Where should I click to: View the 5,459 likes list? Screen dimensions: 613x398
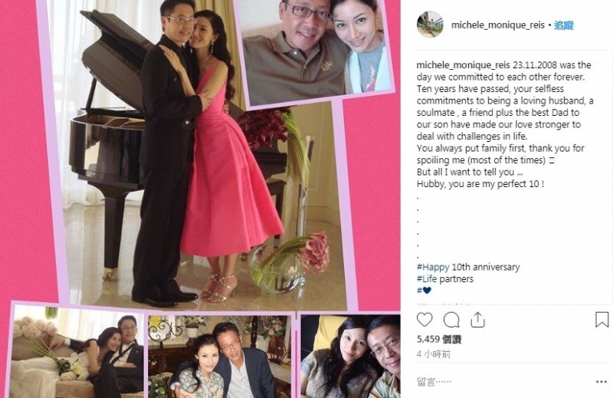click(439, 339)
